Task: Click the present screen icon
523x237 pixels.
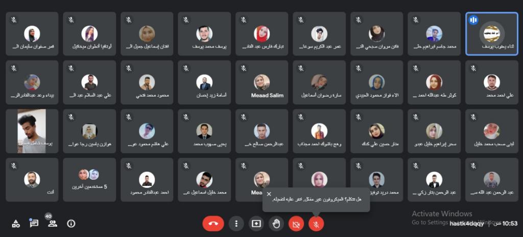Action: (x=256, y=223)
